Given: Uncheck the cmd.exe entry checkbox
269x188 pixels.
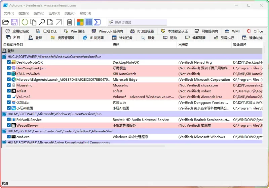Looking at the screenshot, I should click(9, 137).
